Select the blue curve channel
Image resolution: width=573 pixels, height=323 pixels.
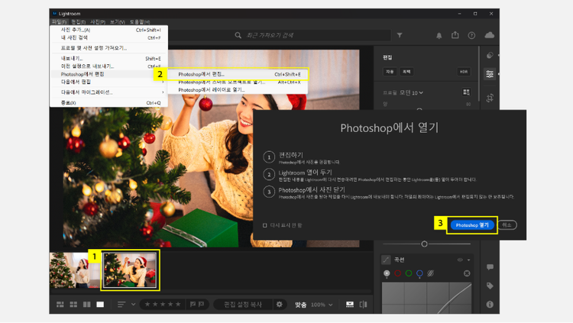(419, 273)
